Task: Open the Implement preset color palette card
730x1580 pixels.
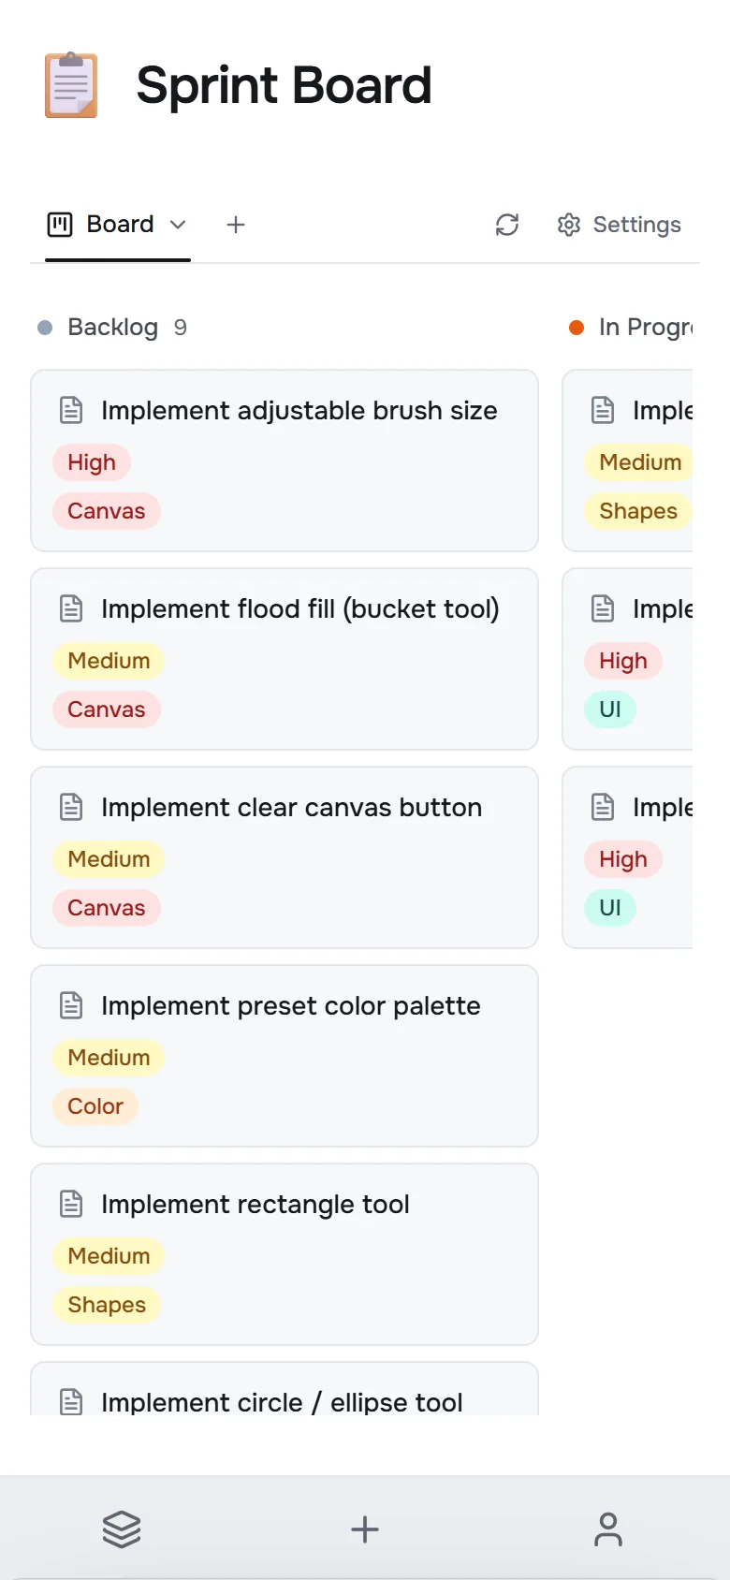Action: point(285,1056)
